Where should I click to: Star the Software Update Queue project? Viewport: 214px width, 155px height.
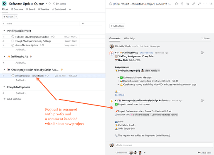pos(49,4)
